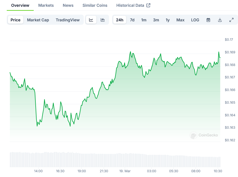This screenshot has width=238, height=177.
Task: Switch to candlestick chart icon
Action: click(103, 20)
